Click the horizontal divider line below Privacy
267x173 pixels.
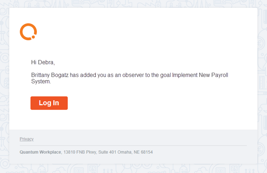coord(133,146)
